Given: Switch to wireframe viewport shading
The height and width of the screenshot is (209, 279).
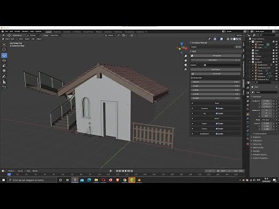Looking at the screenshot, I should [231, 39].
